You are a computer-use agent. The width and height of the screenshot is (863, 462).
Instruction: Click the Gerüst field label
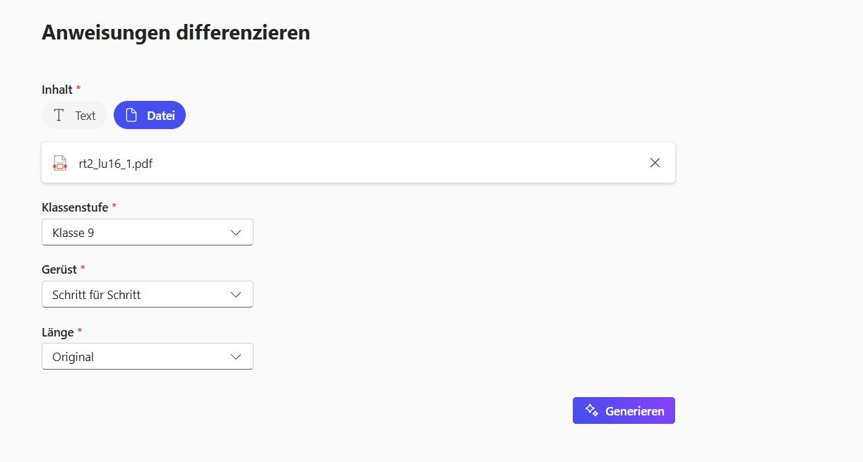coord(59,269)
